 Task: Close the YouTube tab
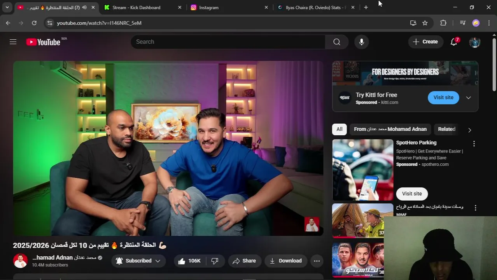(x=93, y=7)
